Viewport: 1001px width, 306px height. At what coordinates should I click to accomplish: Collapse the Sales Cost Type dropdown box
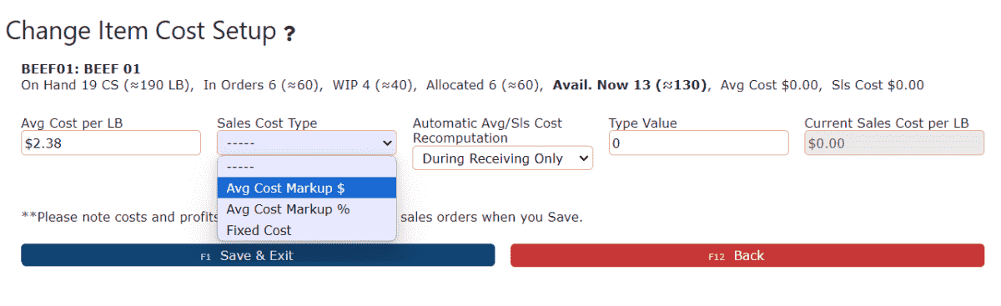click(307, 143)
